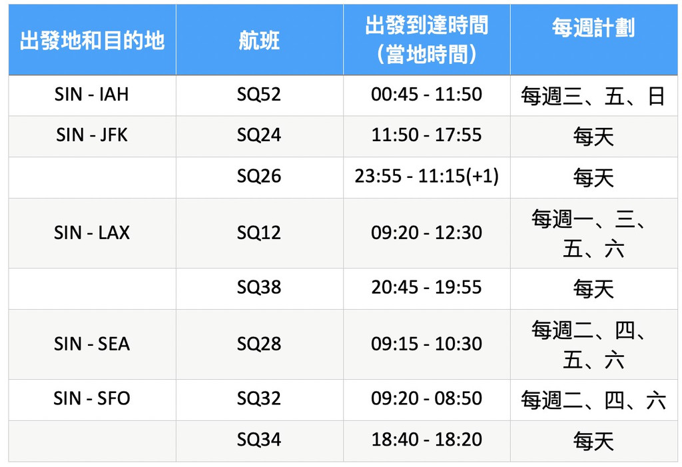Select the SQ28 flight cell

point(259,344)
